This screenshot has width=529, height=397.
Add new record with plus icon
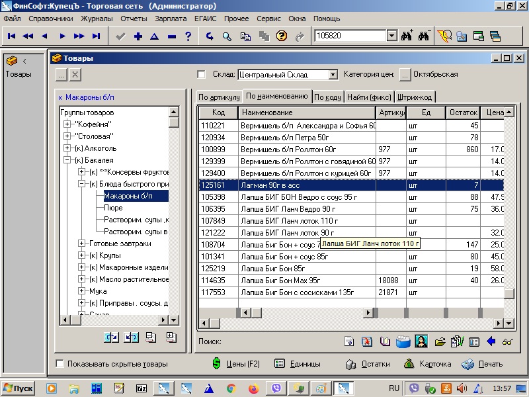coord(138,36)
